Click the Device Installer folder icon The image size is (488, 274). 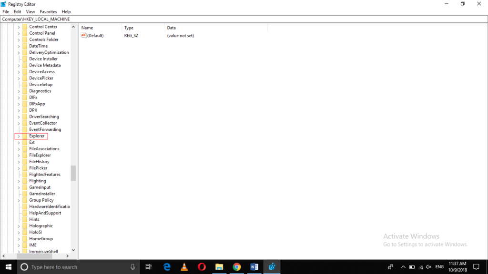click(x=25, y=59)
